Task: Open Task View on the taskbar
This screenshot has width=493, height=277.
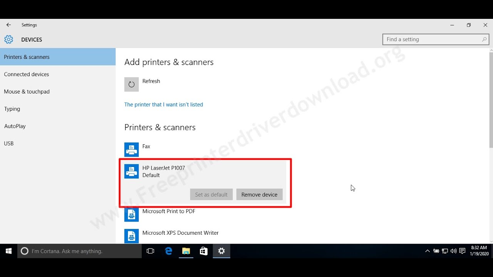Action: [x=151, y=251]
